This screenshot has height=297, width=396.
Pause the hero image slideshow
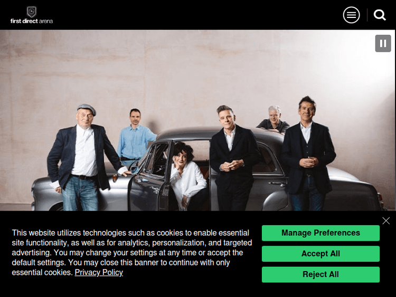[383, 43]
